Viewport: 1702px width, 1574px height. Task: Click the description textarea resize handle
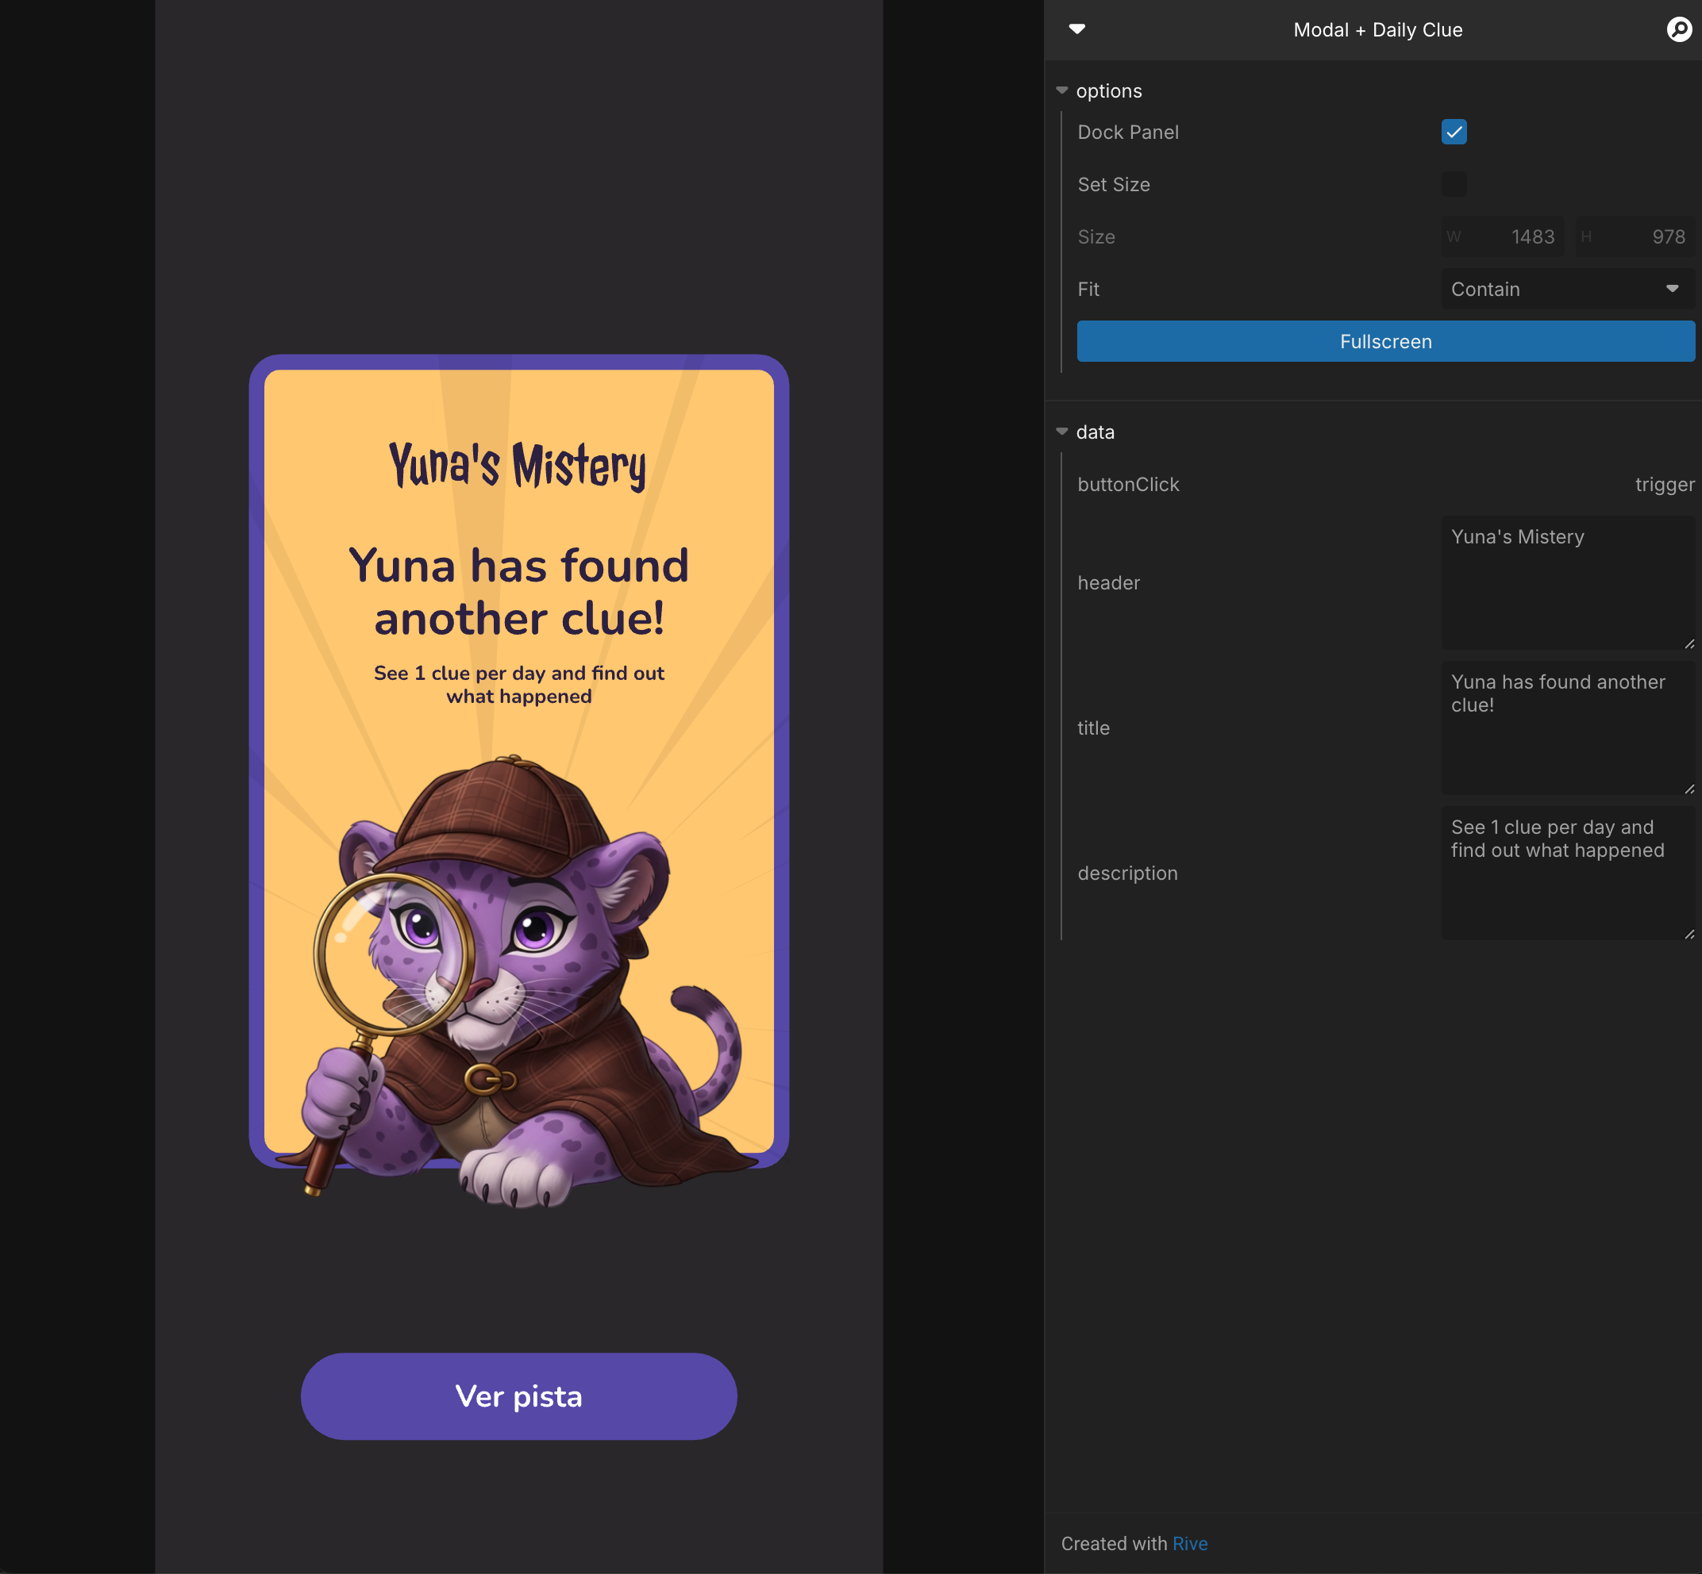tap(1689, 935)
